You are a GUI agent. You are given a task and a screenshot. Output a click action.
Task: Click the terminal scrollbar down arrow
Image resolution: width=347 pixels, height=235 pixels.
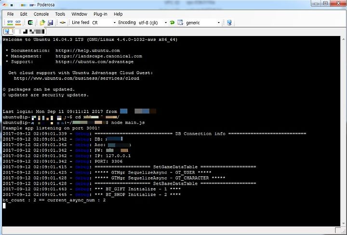tap(343, 223)
